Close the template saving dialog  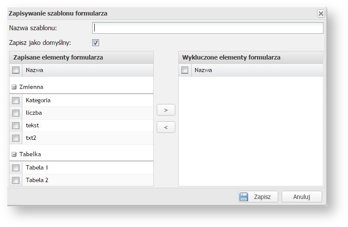[321, 13]
